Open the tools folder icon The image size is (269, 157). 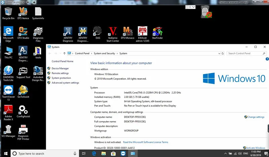pos(38,53)
